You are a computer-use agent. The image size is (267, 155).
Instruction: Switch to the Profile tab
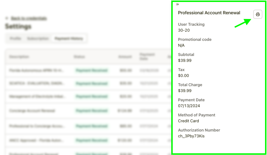tap(15, 39)
